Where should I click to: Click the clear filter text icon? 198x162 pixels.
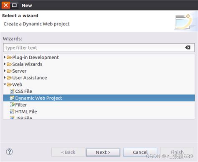point(188,48)
